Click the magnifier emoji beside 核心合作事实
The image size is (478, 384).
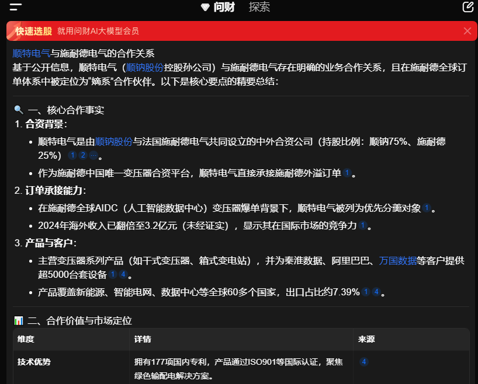[x=19, y=110]
